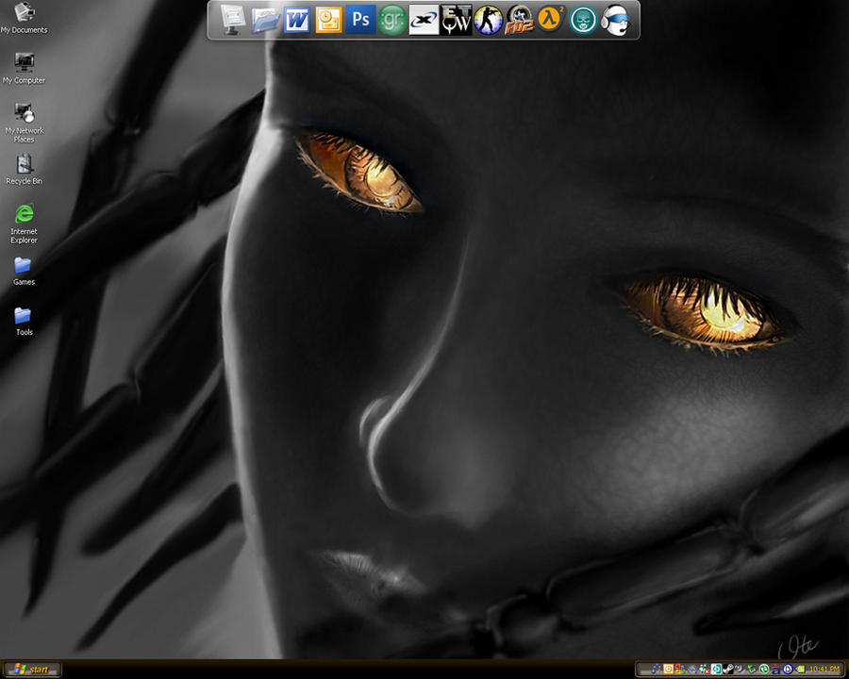Click the orange clock tray icon
Image resolution: width=849 pixels, height=679 pixels.
[x=668, y=670]
